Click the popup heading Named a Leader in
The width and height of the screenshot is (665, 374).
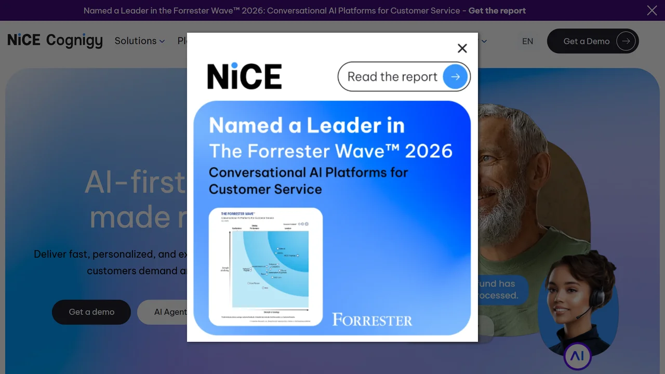307,125
